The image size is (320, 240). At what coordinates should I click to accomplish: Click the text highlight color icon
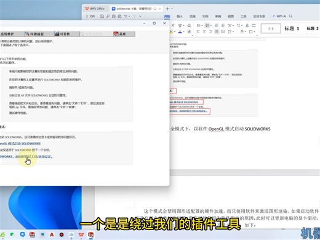[171, 31]
